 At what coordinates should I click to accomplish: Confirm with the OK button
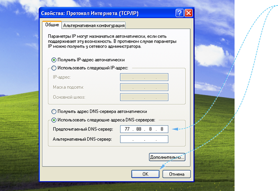point(146,174)
